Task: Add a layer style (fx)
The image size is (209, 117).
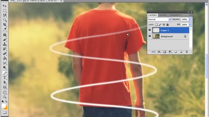Action: coord(159,52)
